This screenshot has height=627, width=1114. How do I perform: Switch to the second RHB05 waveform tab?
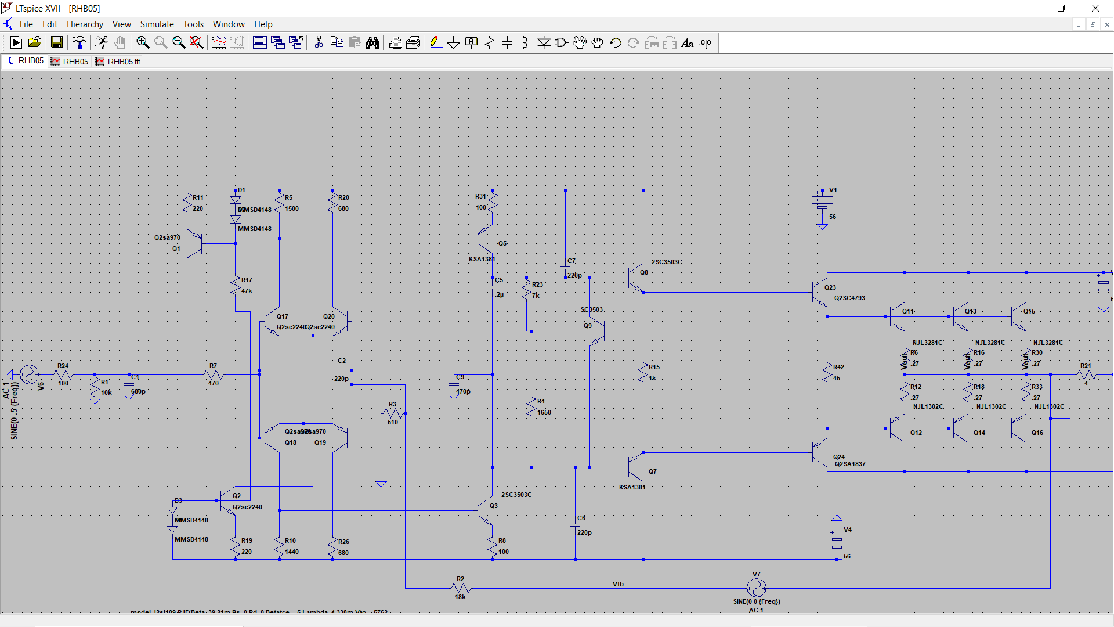pos(70,62)
